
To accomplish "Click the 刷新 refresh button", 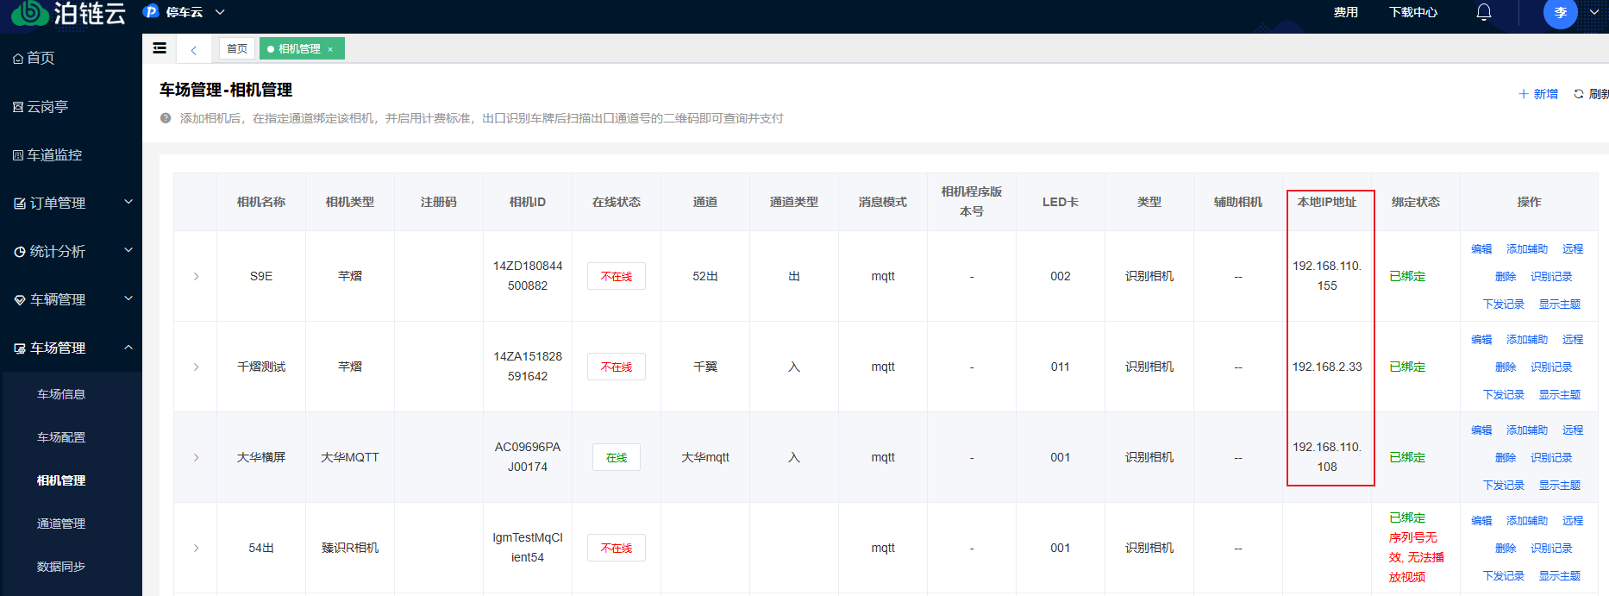I will [1592, 94].
